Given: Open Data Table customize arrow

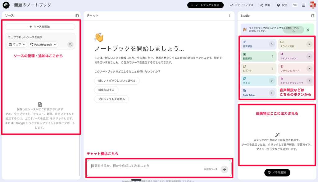Looking at the screenshot, I should (x=272, y=93).
